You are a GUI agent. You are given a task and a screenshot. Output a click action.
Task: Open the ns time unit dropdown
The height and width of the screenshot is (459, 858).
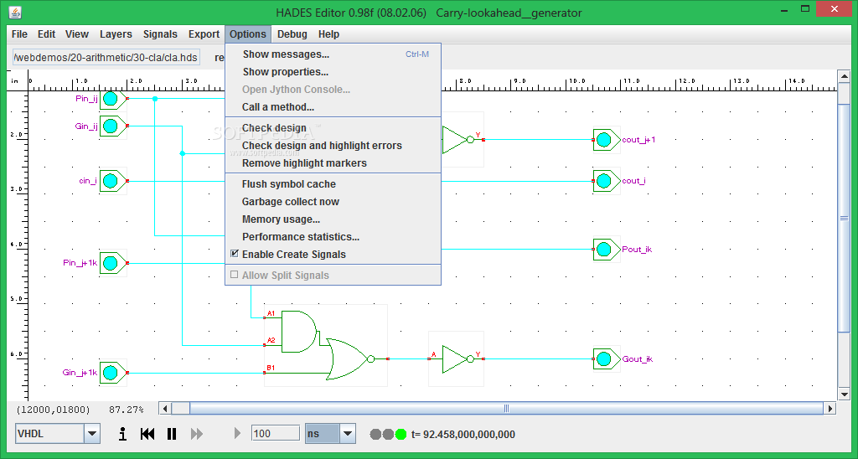348,434
